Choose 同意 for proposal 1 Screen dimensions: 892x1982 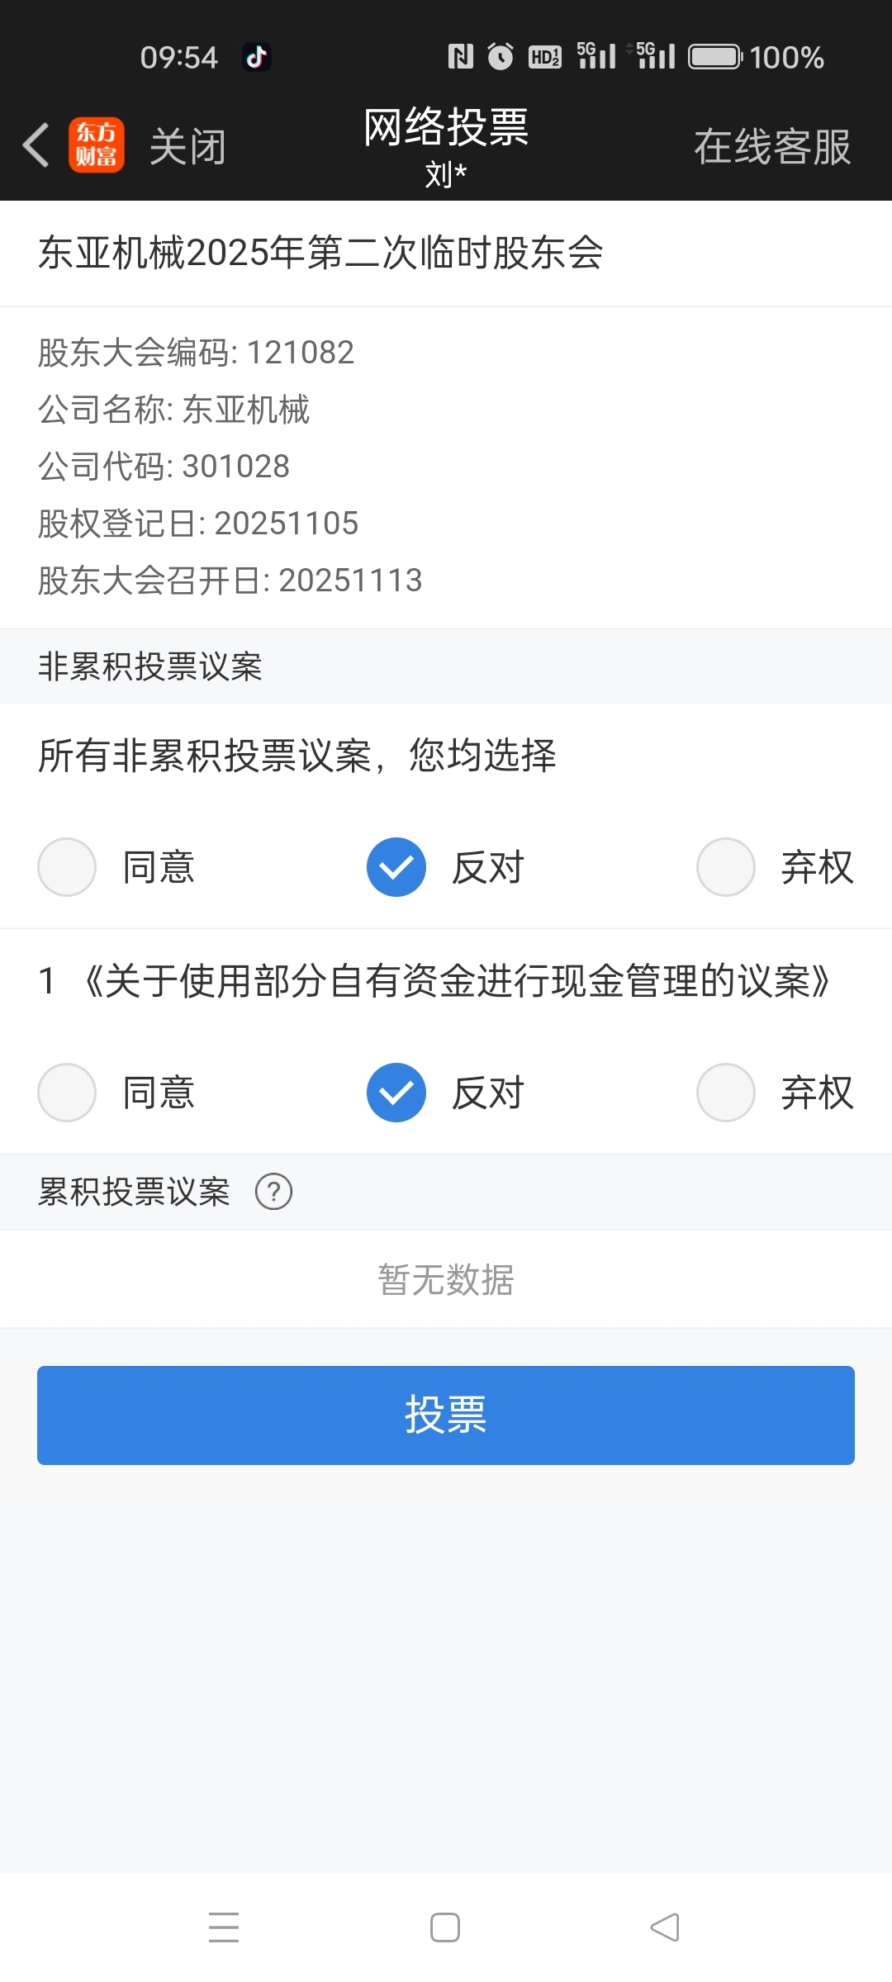pyautogui.click(x=117, y=1093)
